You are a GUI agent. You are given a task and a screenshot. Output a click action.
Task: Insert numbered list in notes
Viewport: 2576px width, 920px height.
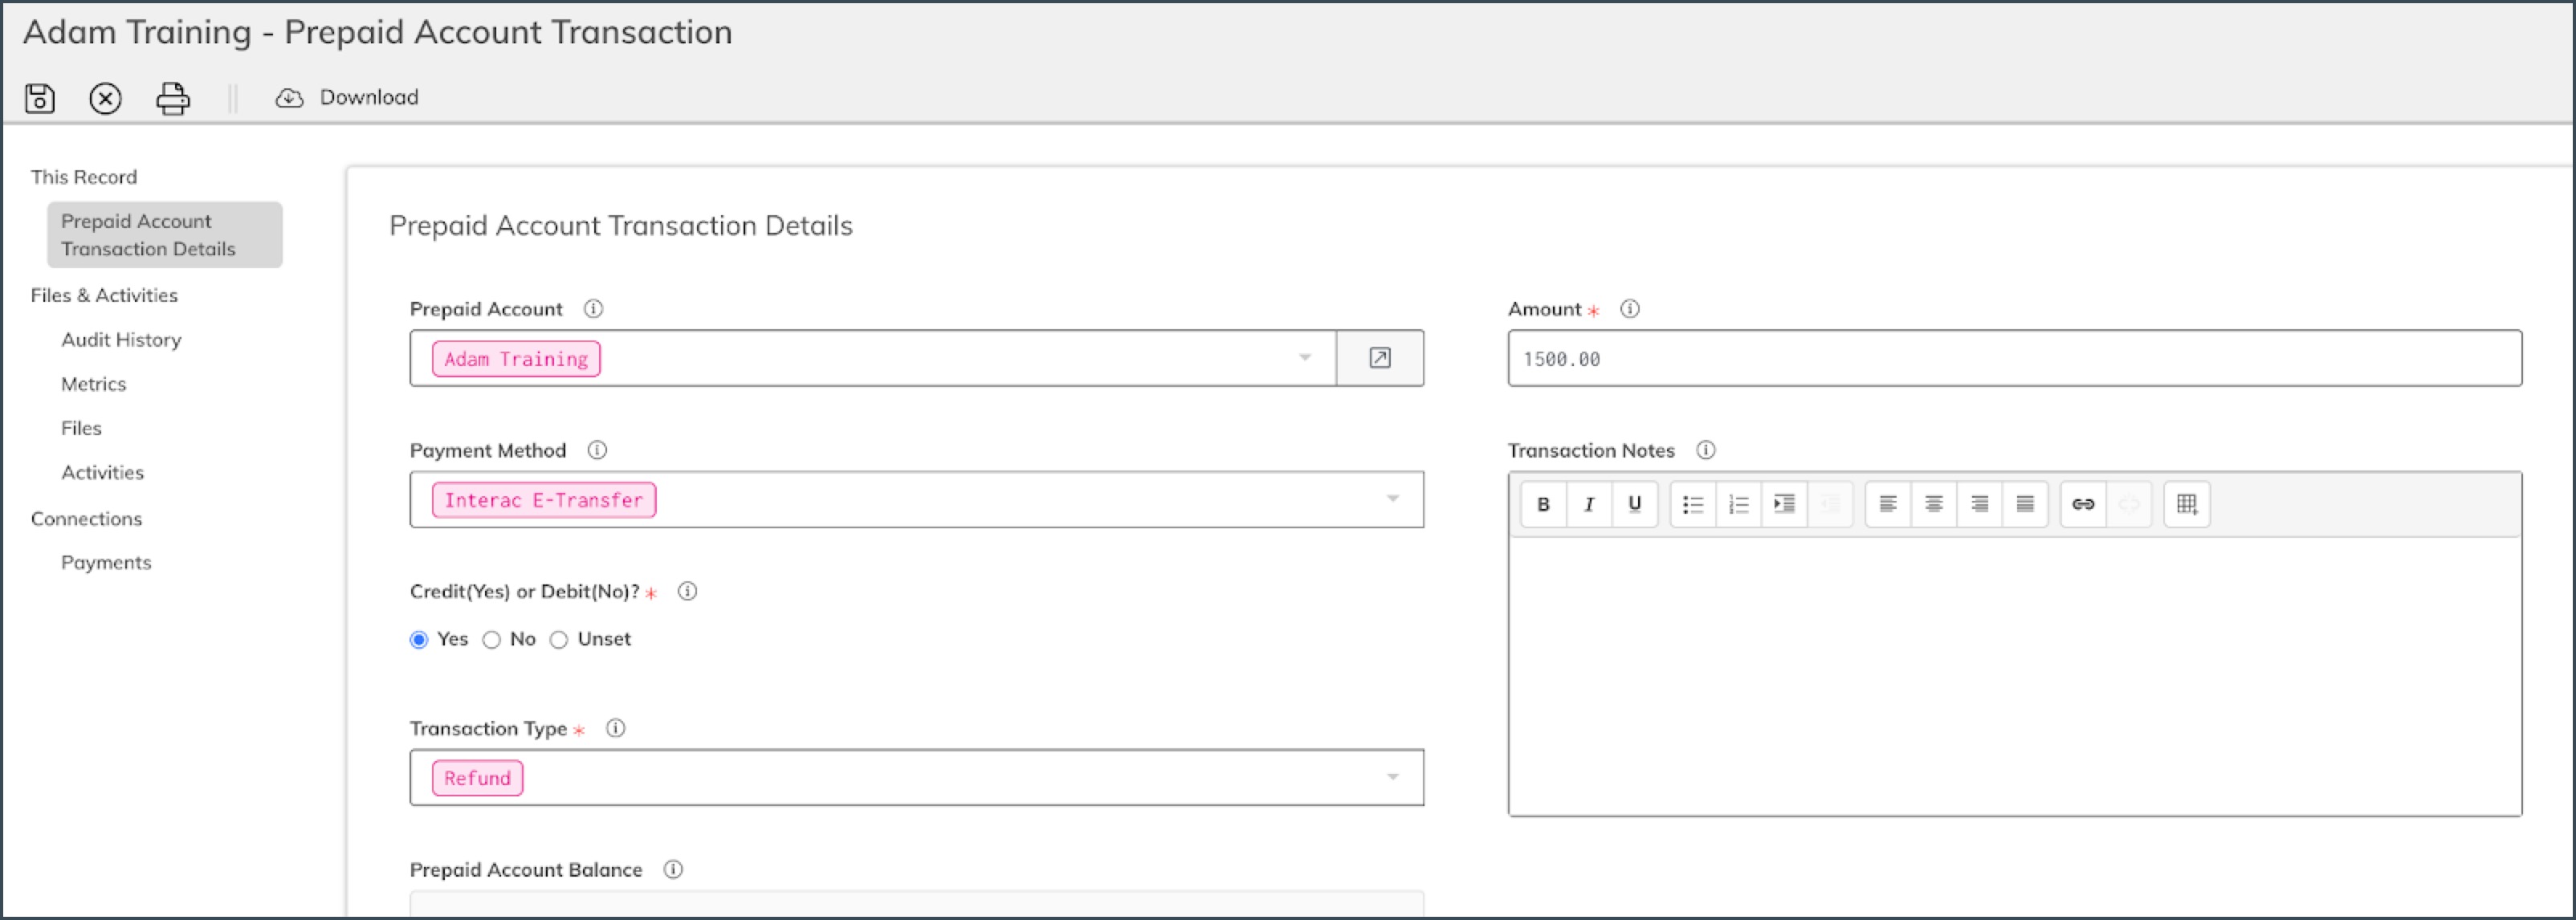click(x=1739, y=504)
